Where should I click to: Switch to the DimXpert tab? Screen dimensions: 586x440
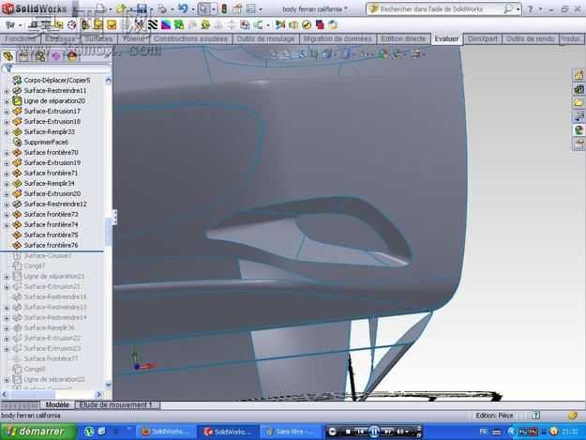click(x=483, y=38)
